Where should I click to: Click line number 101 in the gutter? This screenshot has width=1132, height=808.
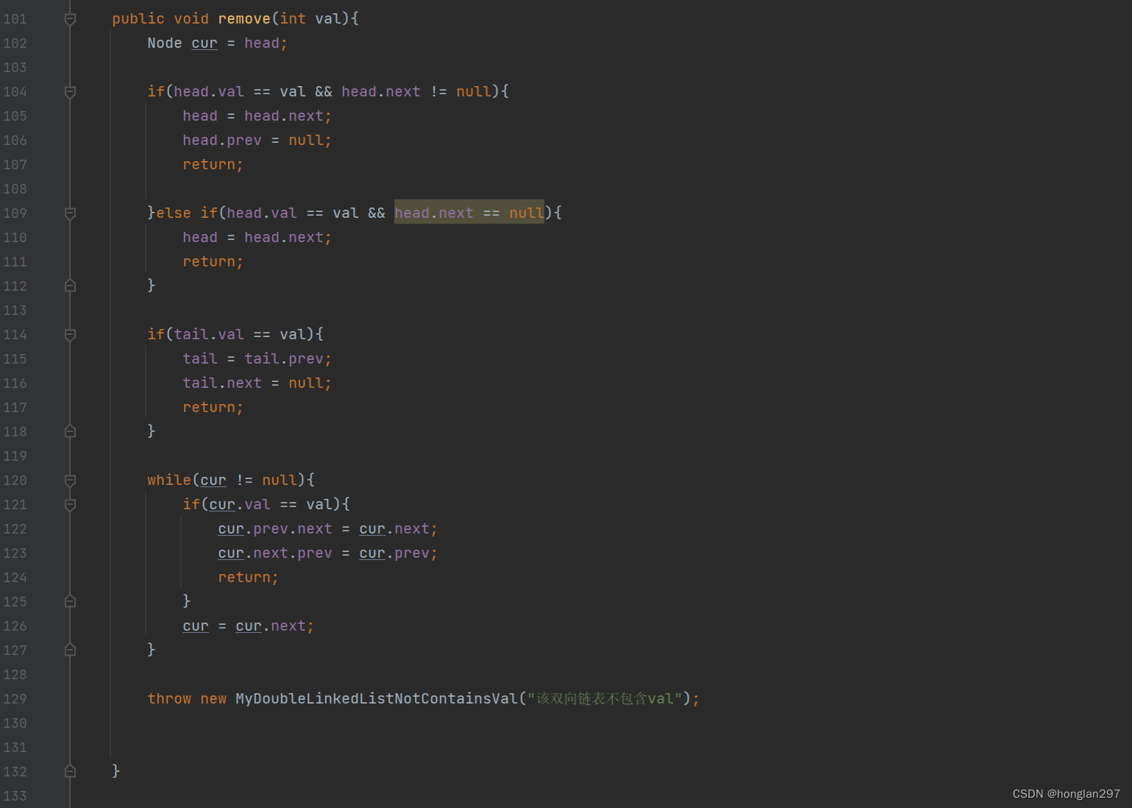[15, 19]
